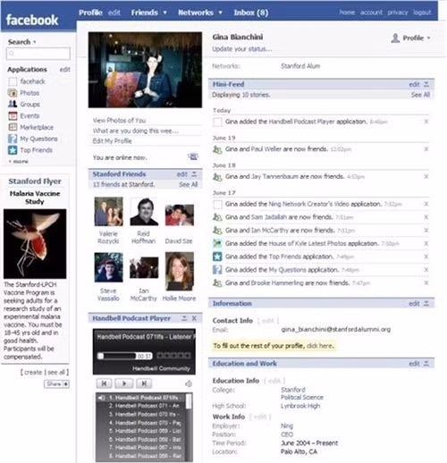Click edit next to Profile in top bar
The height and width of the screenshot is (463, 447).
tap(114, 13)
